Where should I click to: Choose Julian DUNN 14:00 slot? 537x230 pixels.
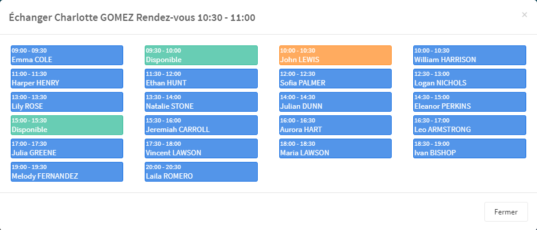[335, 102]
